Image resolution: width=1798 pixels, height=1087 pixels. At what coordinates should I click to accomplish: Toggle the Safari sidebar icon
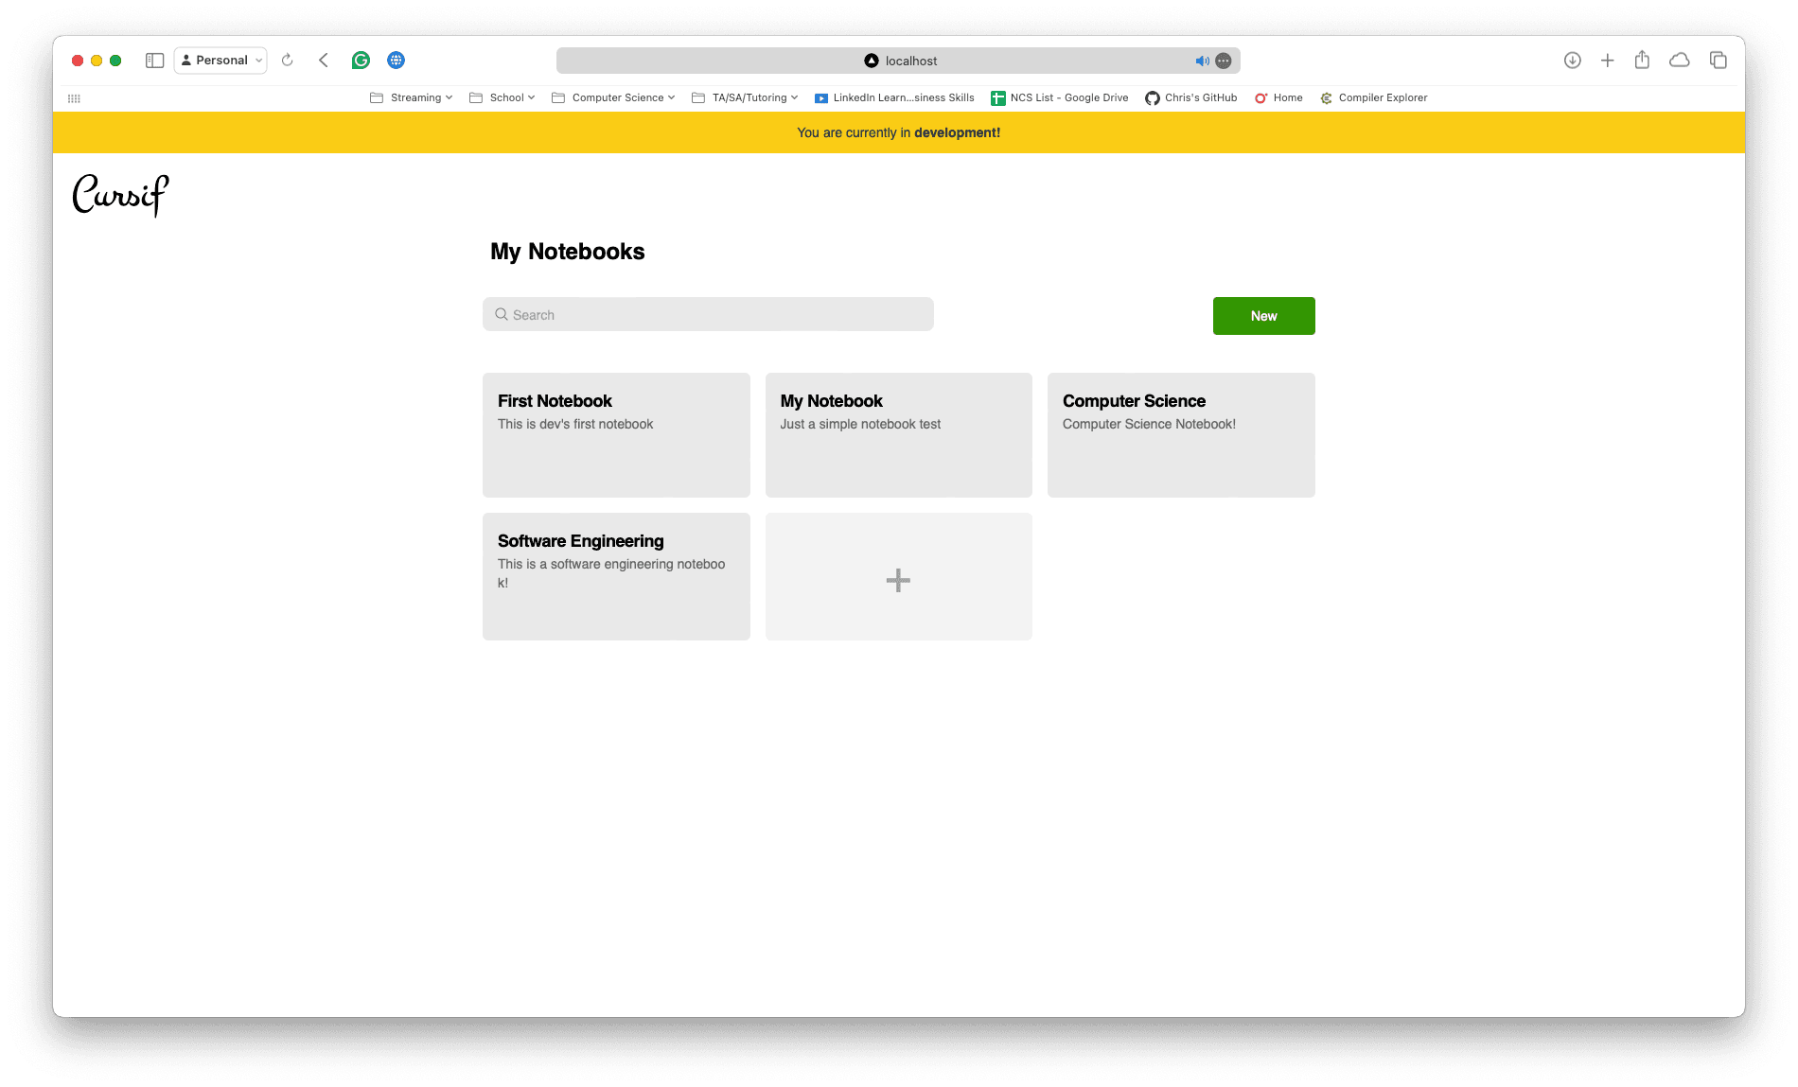(154, 61)
